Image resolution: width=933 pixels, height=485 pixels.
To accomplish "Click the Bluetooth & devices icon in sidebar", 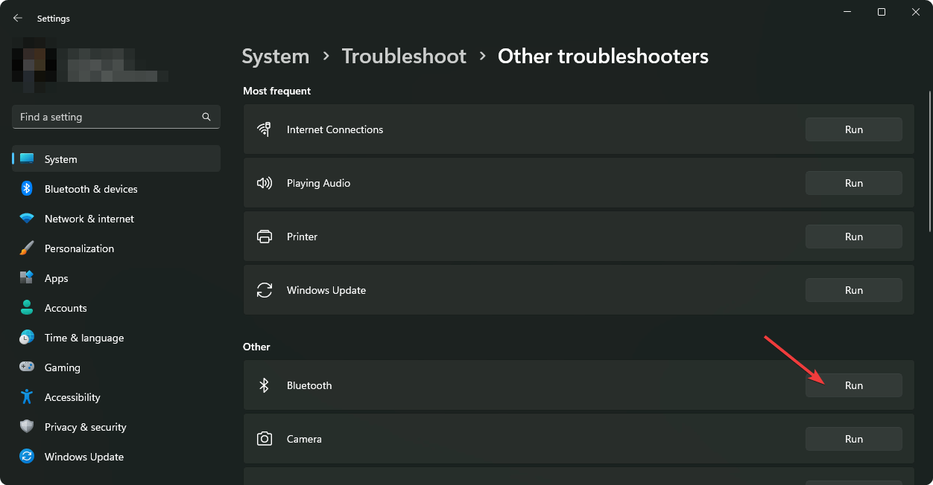I will [x=27, y=189].
